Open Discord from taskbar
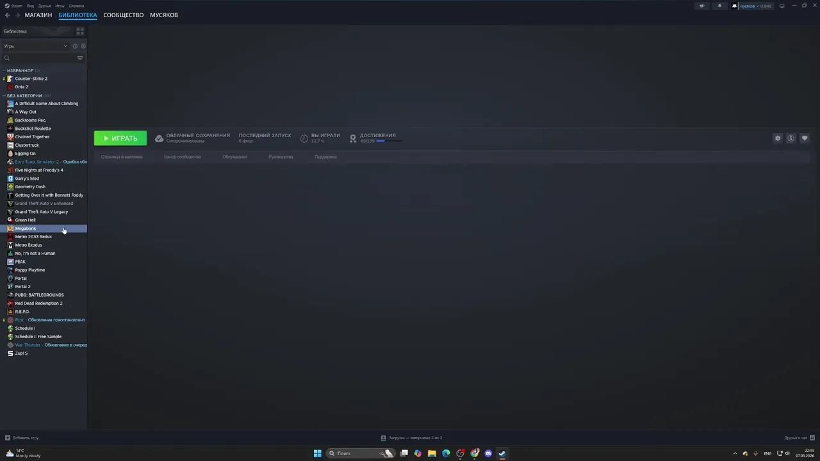This screenshot has height=461, width=820. tap(488, 453)
